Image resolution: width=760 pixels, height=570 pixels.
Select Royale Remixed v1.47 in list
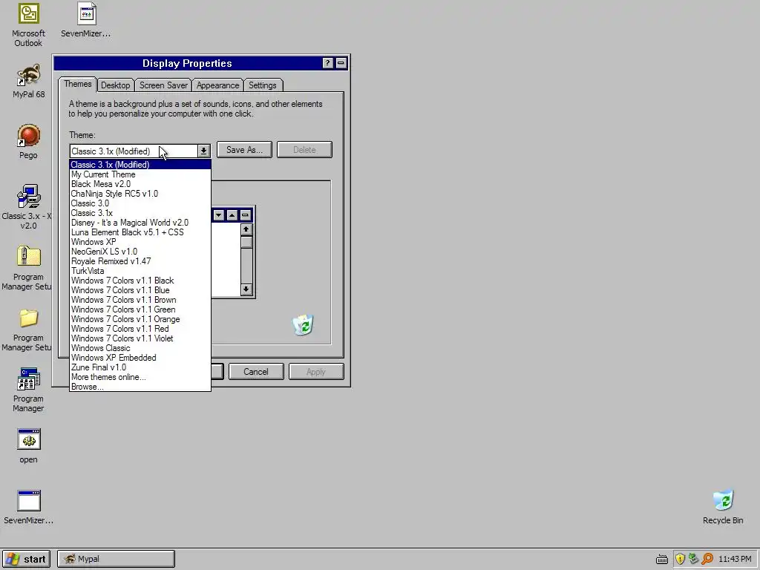click(x=140, y=261)
